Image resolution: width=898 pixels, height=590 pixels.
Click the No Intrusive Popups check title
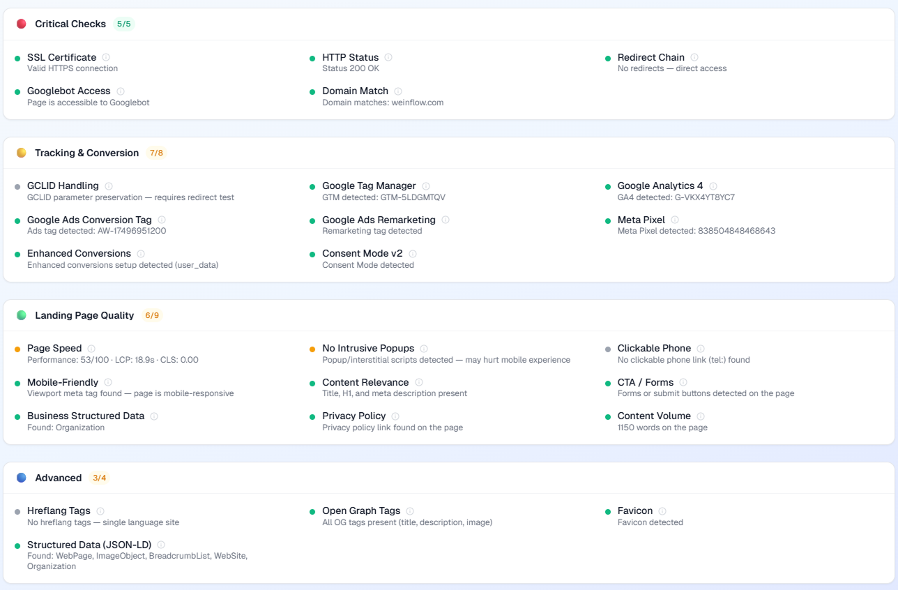368,349
